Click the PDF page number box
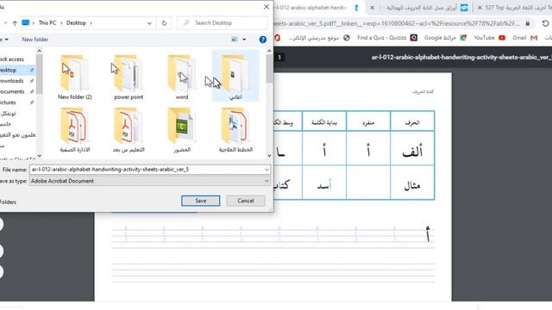This screenshot has height=310, width=552. [279, 58]
